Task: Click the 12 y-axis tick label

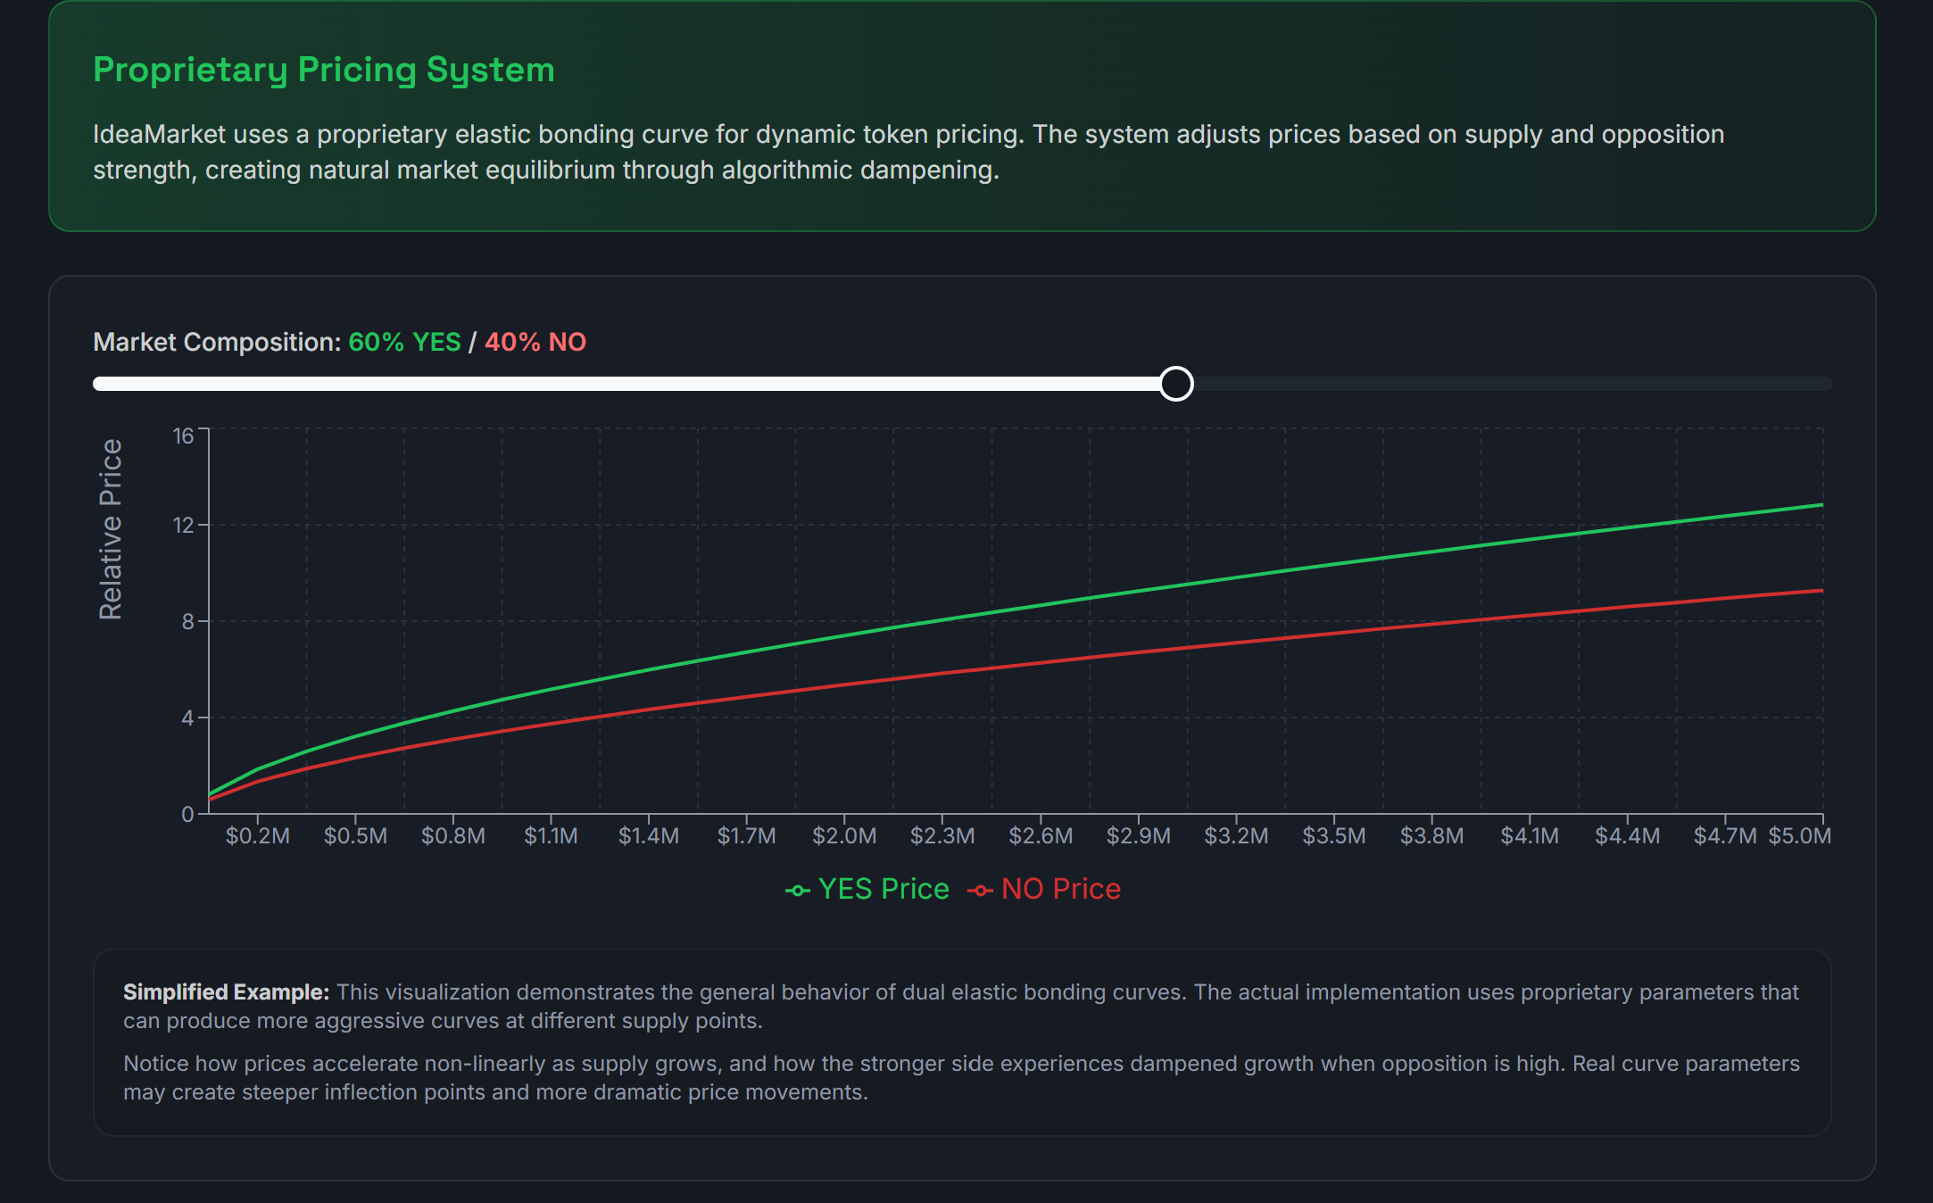Action: click(x=183, y=525)
